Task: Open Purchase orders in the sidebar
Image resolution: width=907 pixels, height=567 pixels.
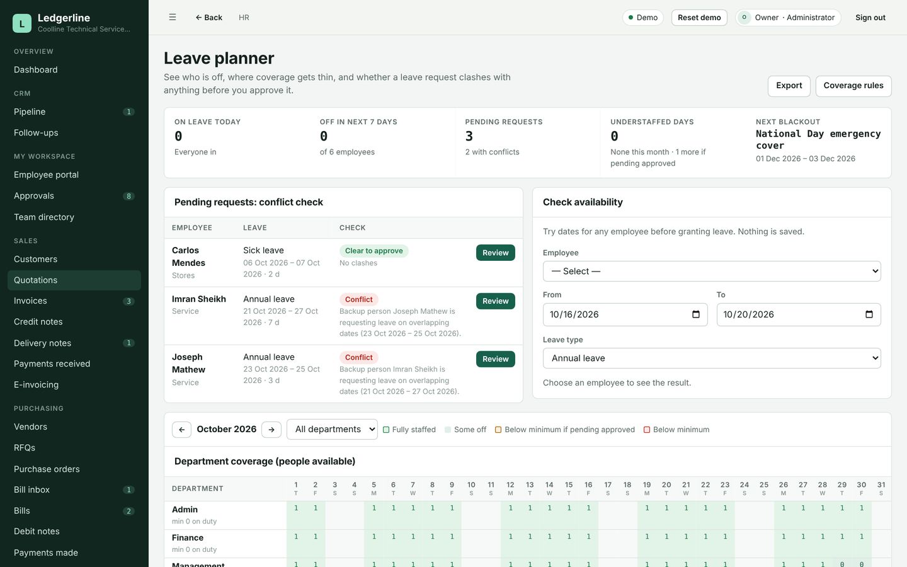Action: click(x=74, y=469)
